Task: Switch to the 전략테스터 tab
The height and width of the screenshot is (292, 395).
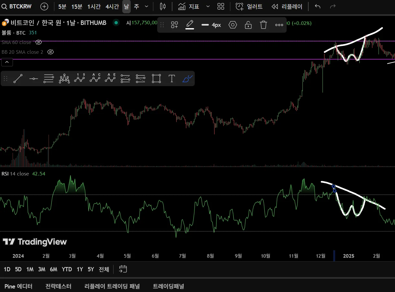Action: (x=58, y=286)
